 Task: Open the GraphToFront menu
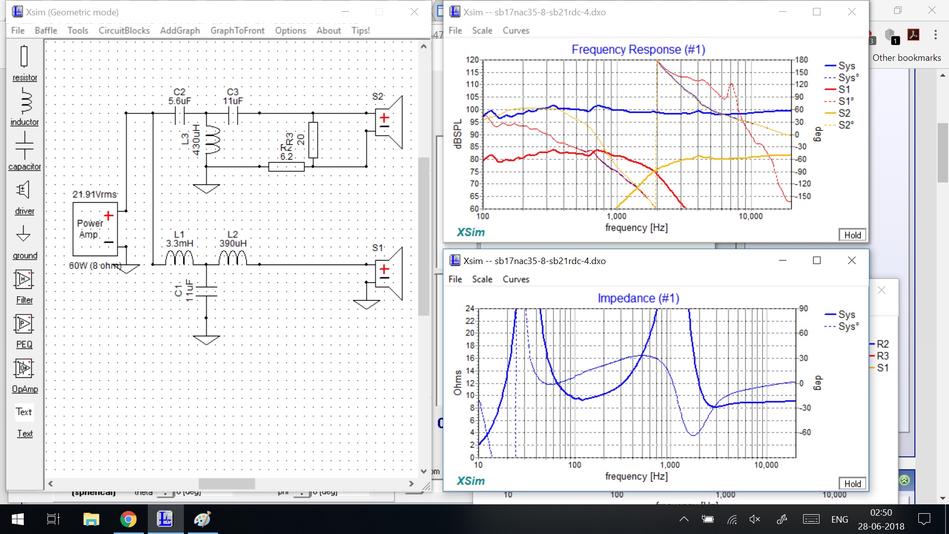pyautogui.click(x=237, y=31)
